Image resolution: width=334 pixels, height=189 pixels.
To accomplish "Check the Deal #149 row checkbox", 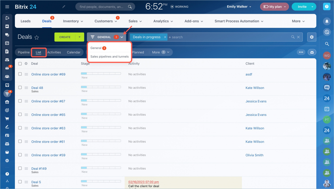I will [x=20, y=168].
